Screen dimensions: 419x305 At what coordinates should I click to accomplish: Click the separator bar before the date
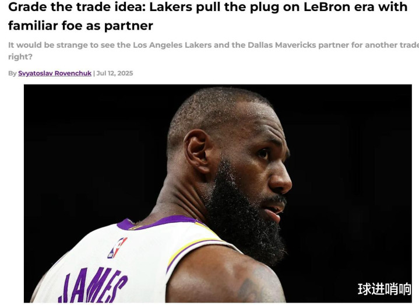click(94, 73)
